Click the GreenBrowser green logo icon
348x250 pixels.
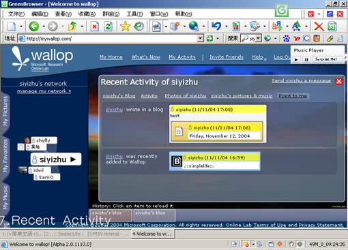(282, 10)
